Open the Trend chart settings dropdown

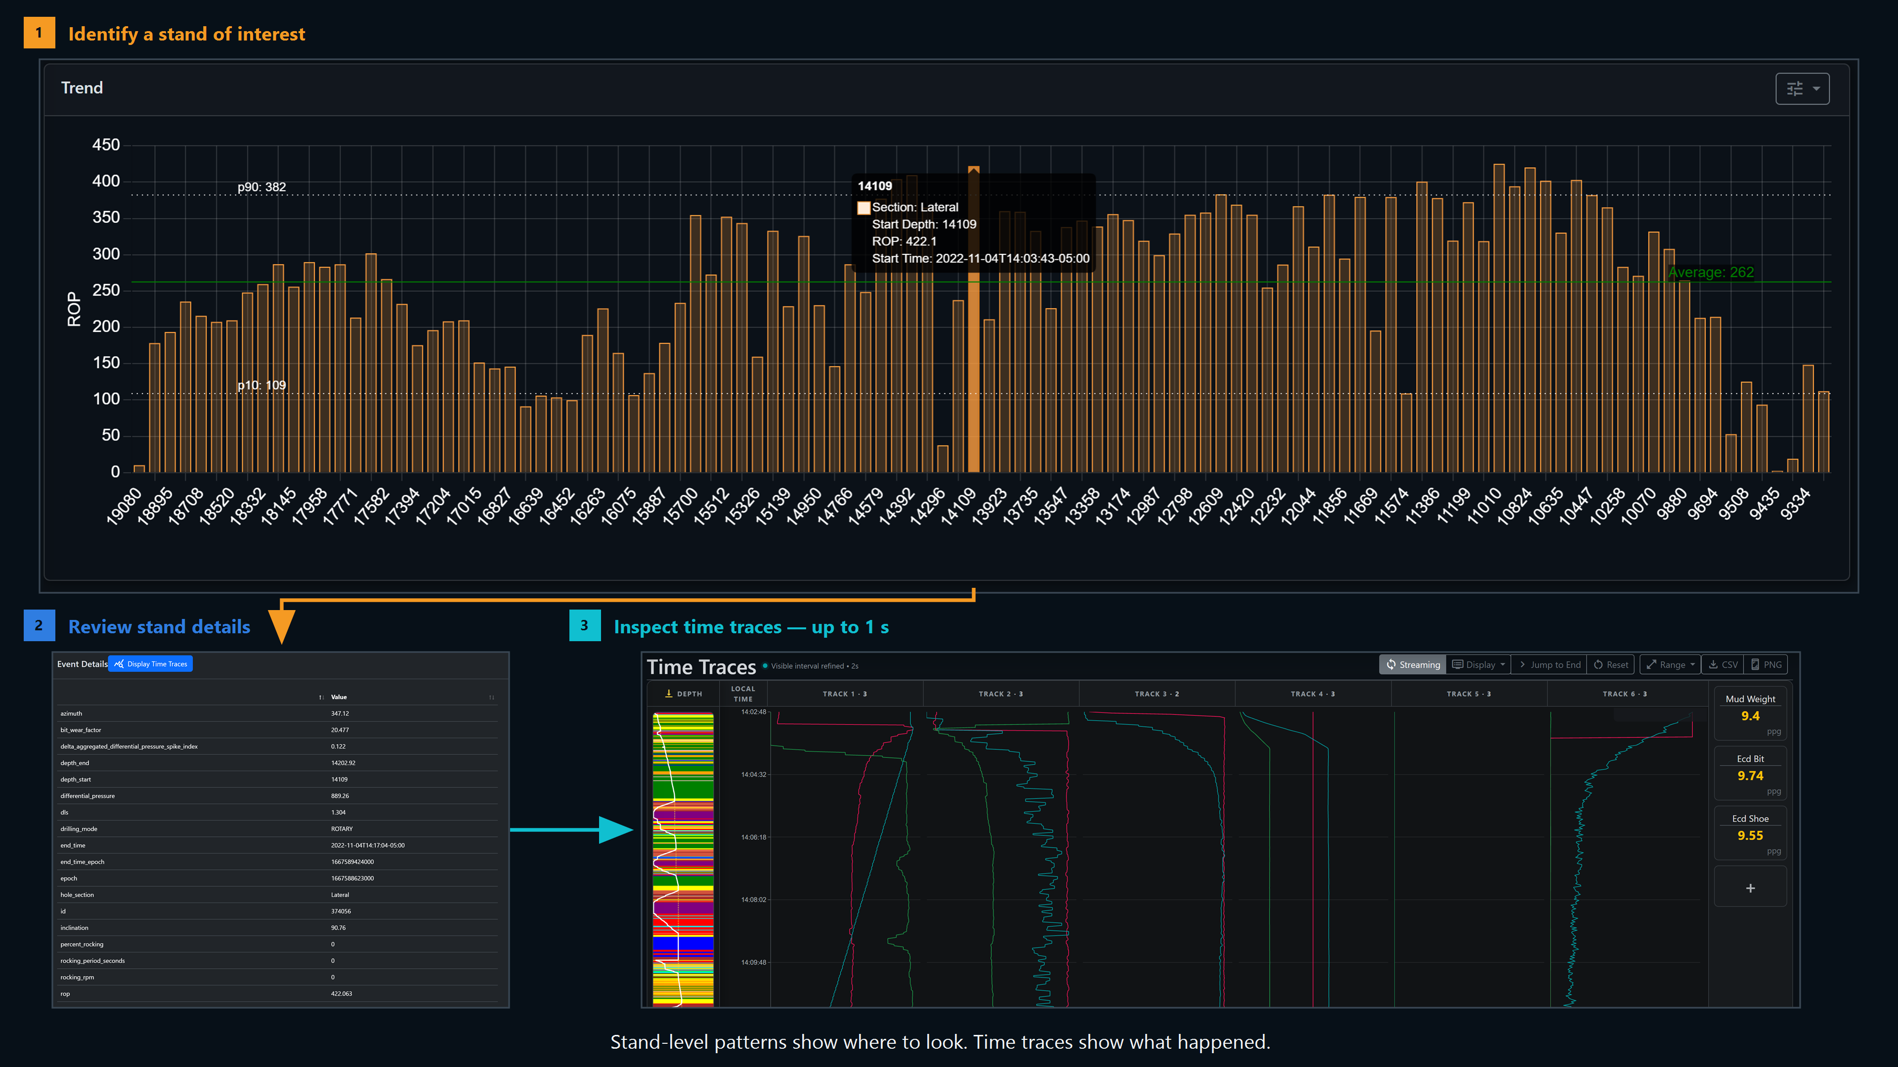(1802, 88)
